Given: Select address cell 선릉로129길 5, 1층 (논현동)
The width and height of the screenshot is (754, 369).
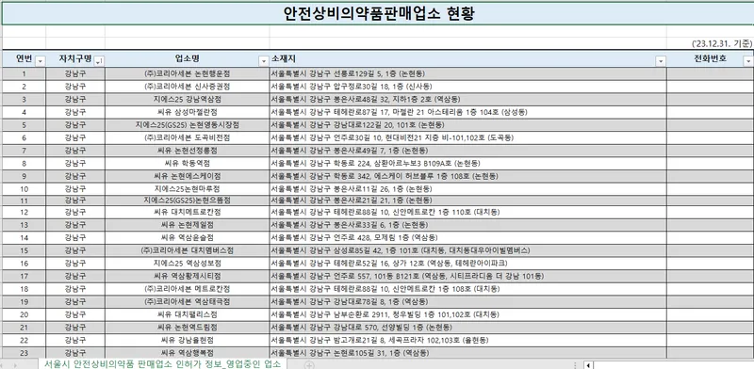Looking at the screenshot, I should (x=467, y=74).
